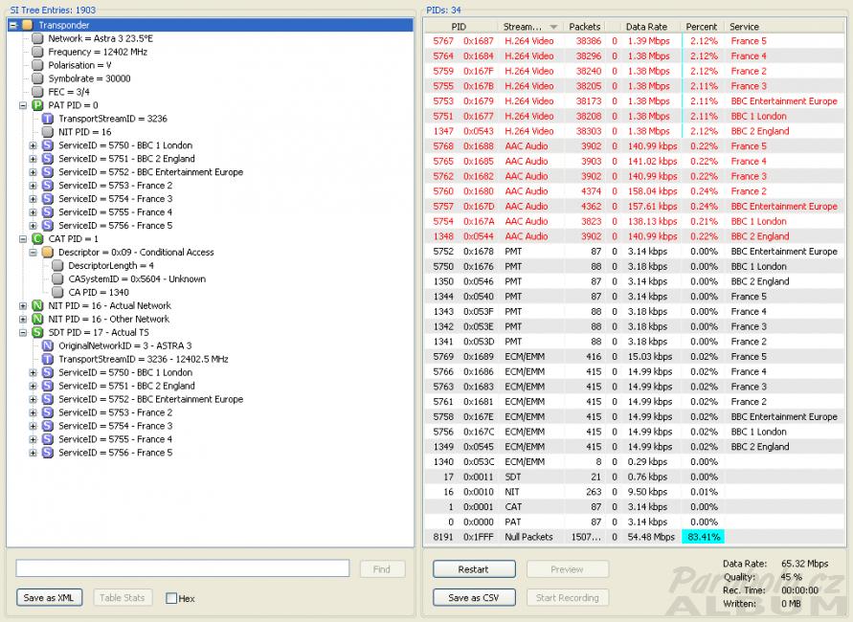Click the Transponder folder icon

tap(27, 25)
